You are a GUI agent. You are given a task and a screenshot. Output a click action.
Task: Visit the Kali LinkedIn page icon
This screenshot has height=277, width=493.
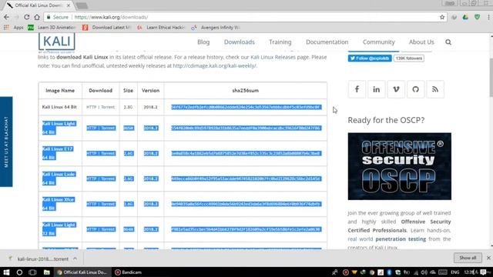(377, 89)
